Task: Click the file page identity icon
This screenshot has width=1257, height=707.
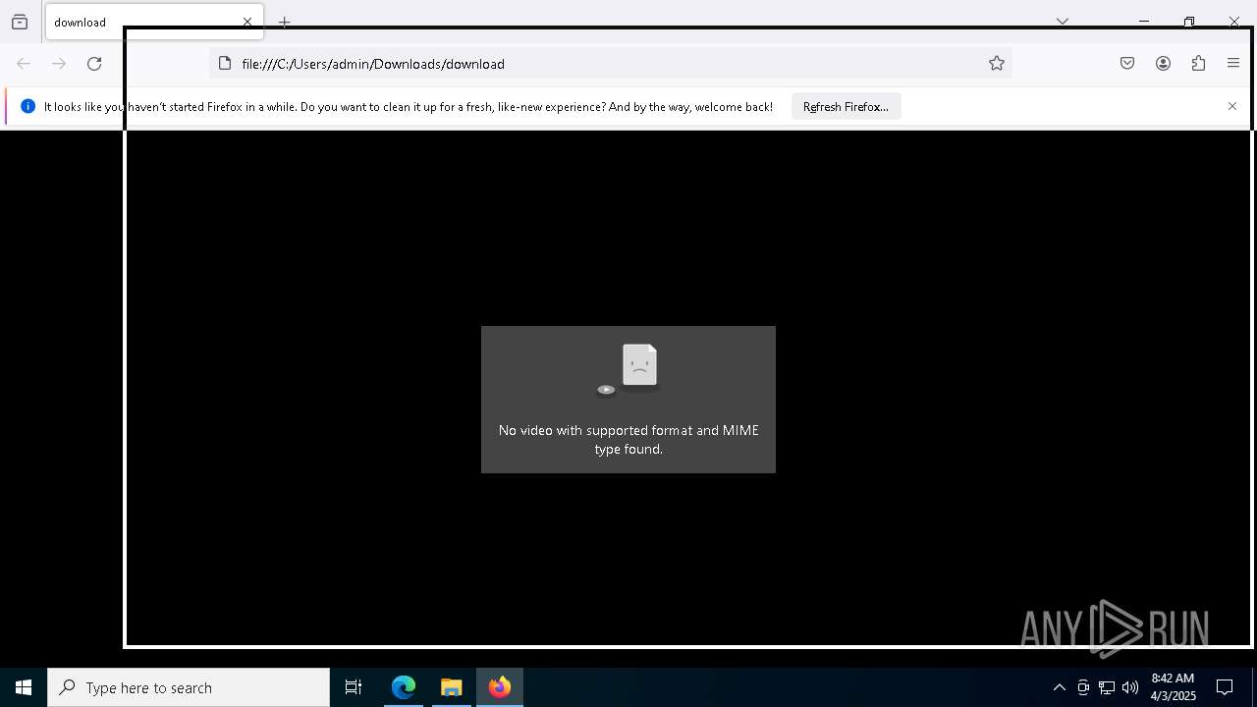Action: 225,64
